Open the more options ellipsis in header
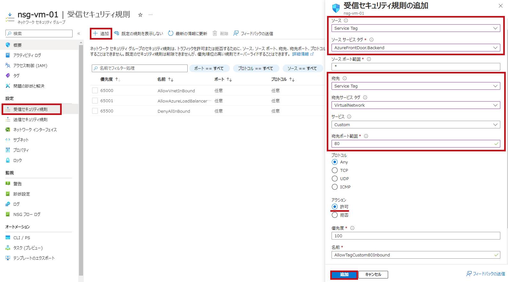This screenshot has width=508, height=282. point(151,15)
